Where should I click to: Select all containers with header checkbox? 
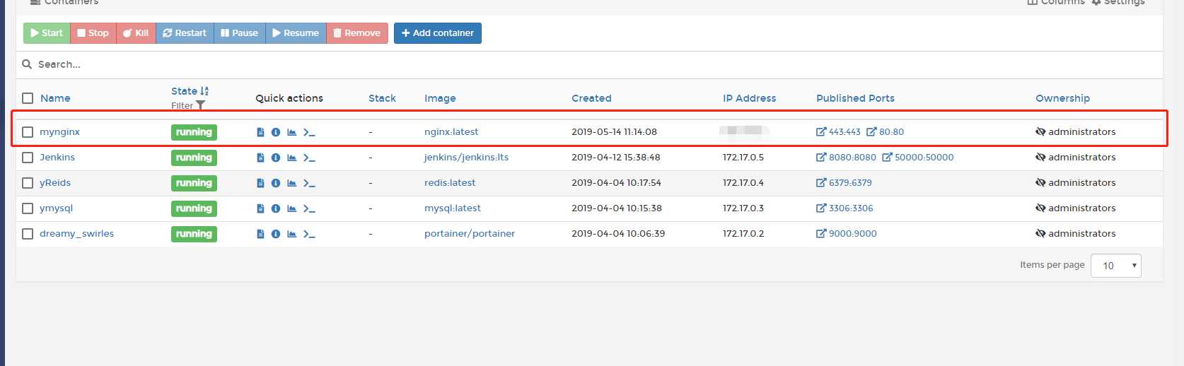28,98
